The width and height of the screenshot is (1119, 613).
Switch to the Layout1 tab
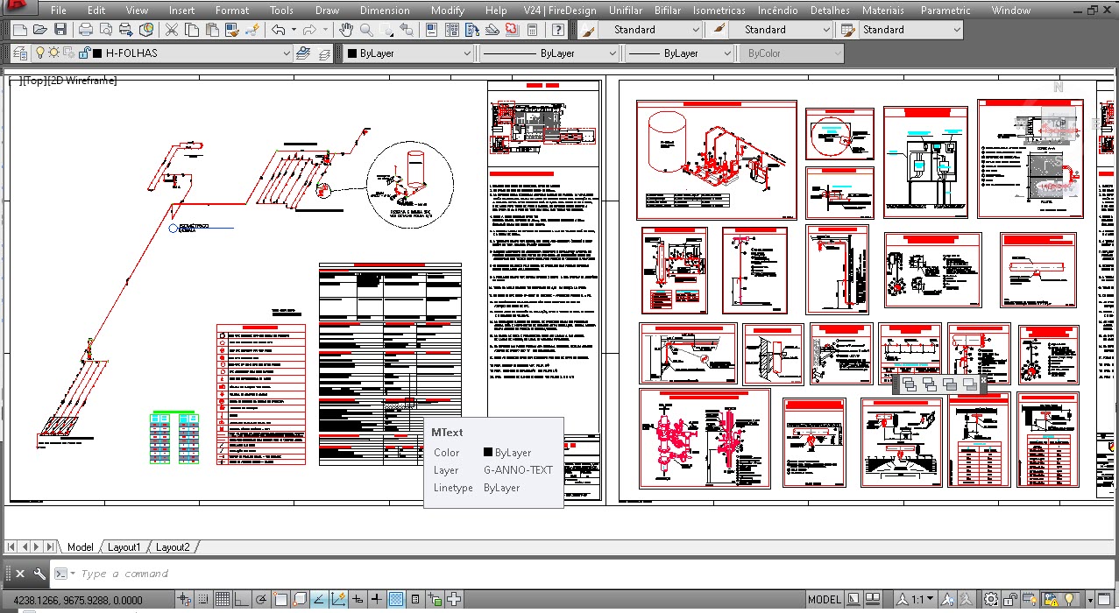(x=124, y=547)
